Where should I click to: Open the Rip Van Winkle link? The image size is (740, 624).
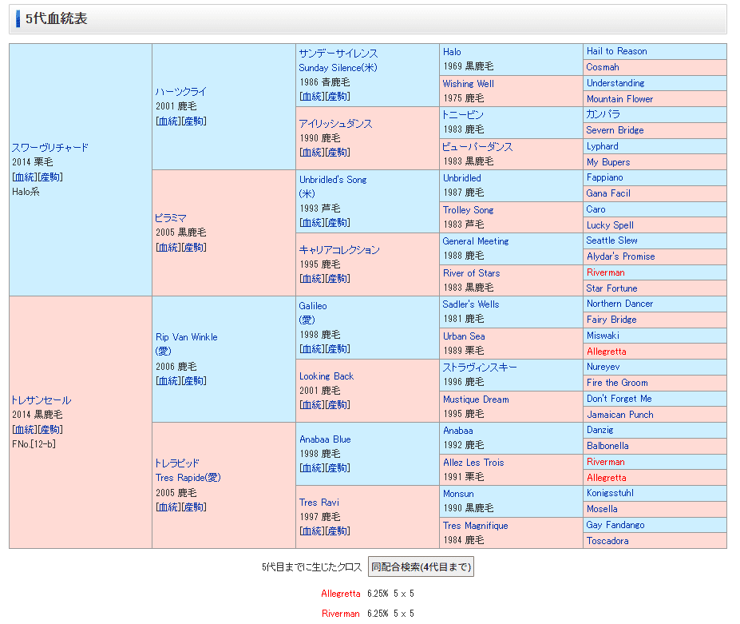point(187,337)
